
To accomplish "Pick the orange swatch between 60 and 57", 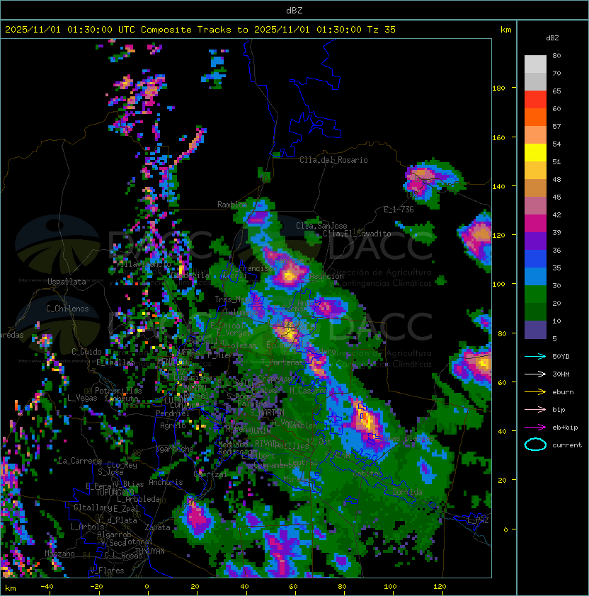I will pyautogui.click(x=535, y=118).
